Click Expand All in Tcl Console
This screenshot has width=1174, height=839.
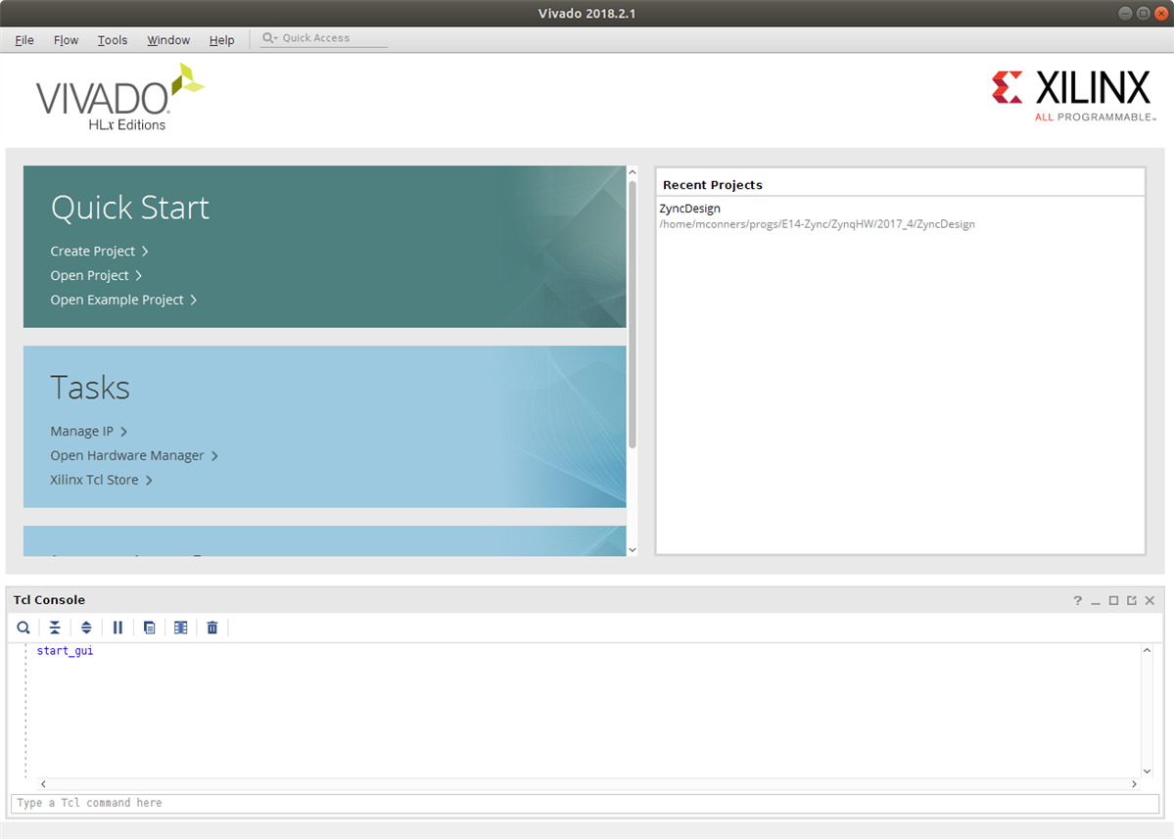tap(86, 628)
